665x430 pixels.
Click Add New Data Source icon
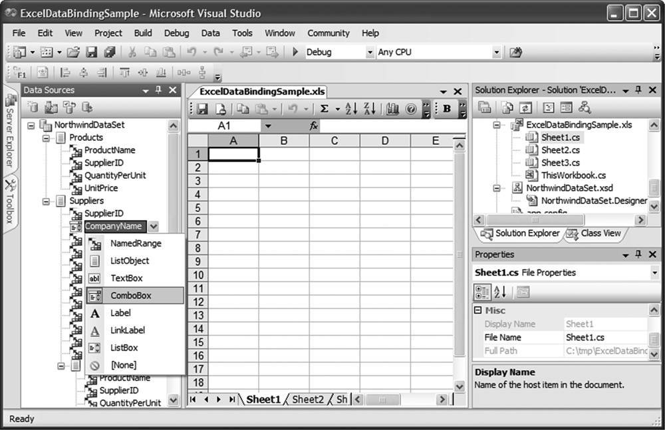33,107
